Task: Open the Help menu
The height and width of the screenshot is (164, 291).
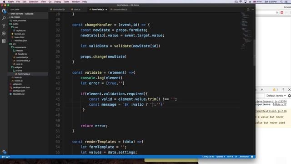Action: coord(85,2)
